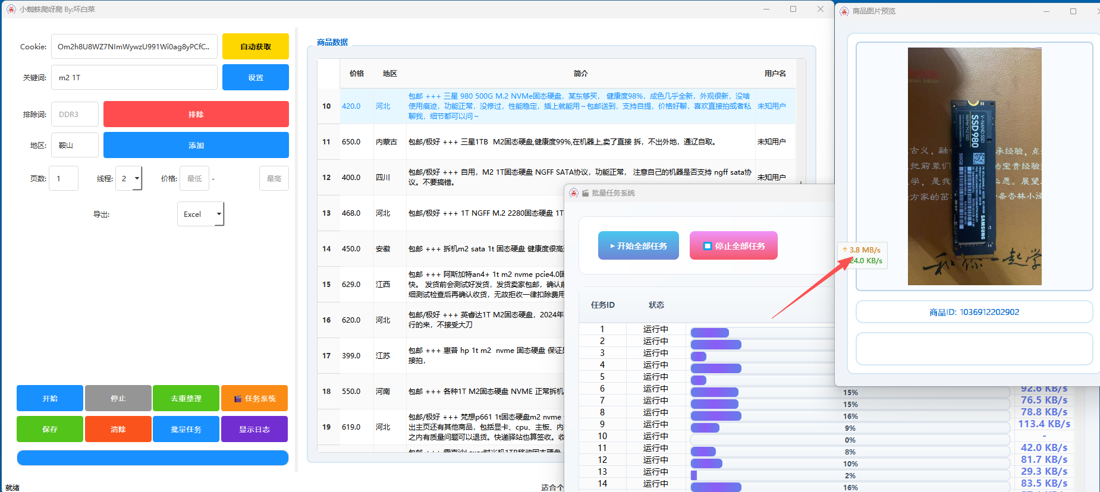Click the 价格 column header
The height and width of the screenshot is (492, 1100).
point(357,74)
